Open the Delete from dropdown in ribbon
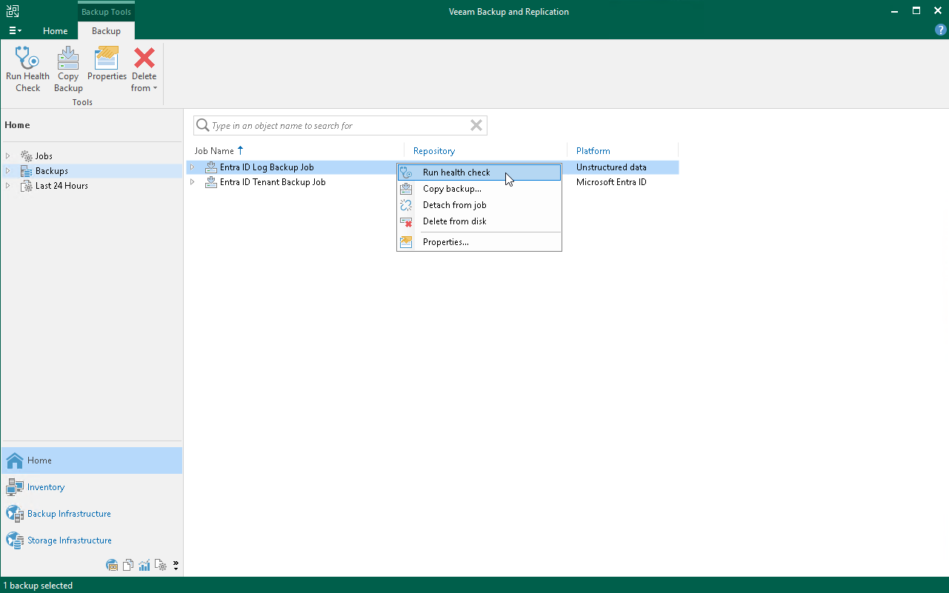Screen dimensions: 949x593 (144, 70)
